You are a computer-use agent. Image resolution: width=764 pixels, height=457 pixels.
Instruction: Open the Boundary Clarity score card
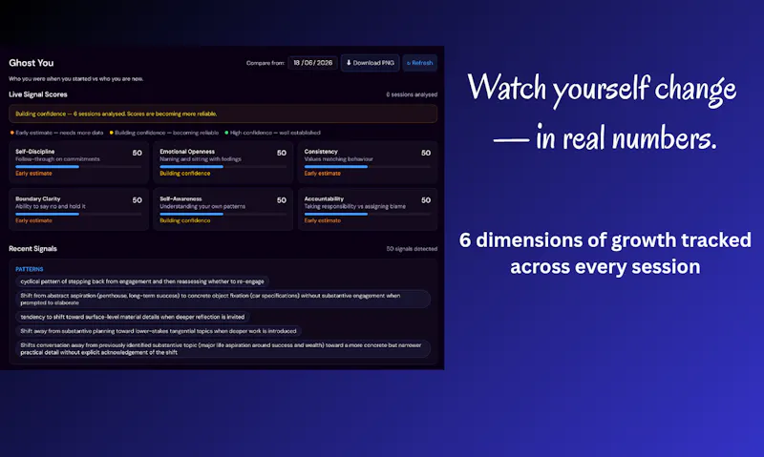78,209
